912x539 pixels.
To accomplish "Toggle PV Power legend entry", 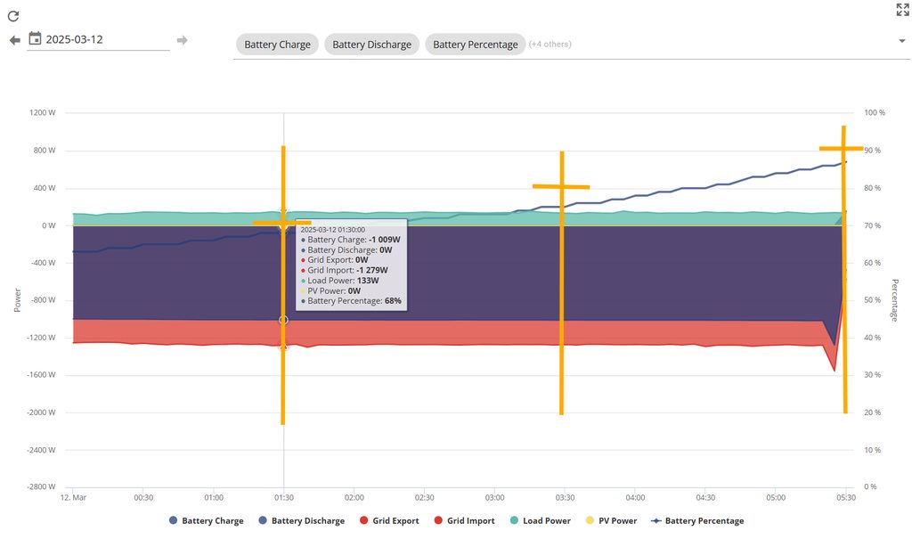I will tap(611, 521).
